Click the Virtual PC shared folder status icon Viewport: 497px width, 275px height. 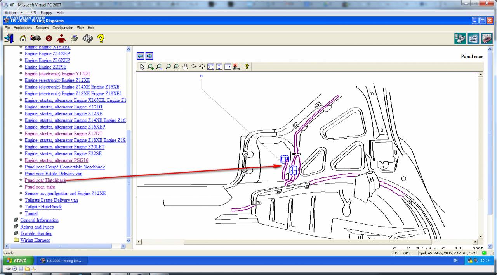[x=27, y=268]
